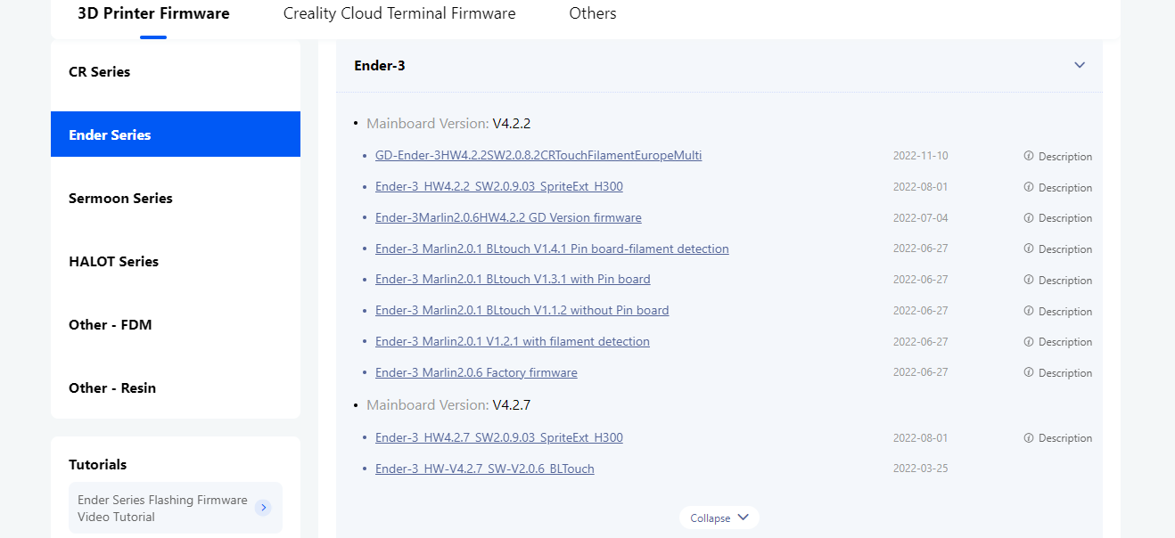Click info icon for HW4.2.7 SpriteExt H300 row
The image size is (1175, 538).
click(x=1028, y=437)
